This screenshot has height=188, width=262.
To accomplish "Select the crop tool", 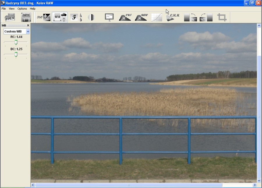I will pos(222,17).
